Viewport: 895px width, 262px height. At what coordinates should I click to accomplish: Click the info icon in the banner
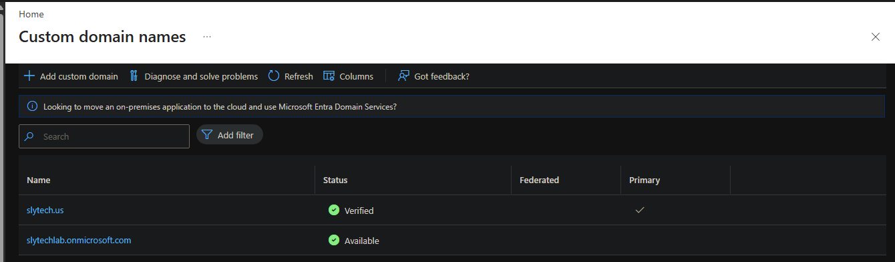tap(32, 106)
